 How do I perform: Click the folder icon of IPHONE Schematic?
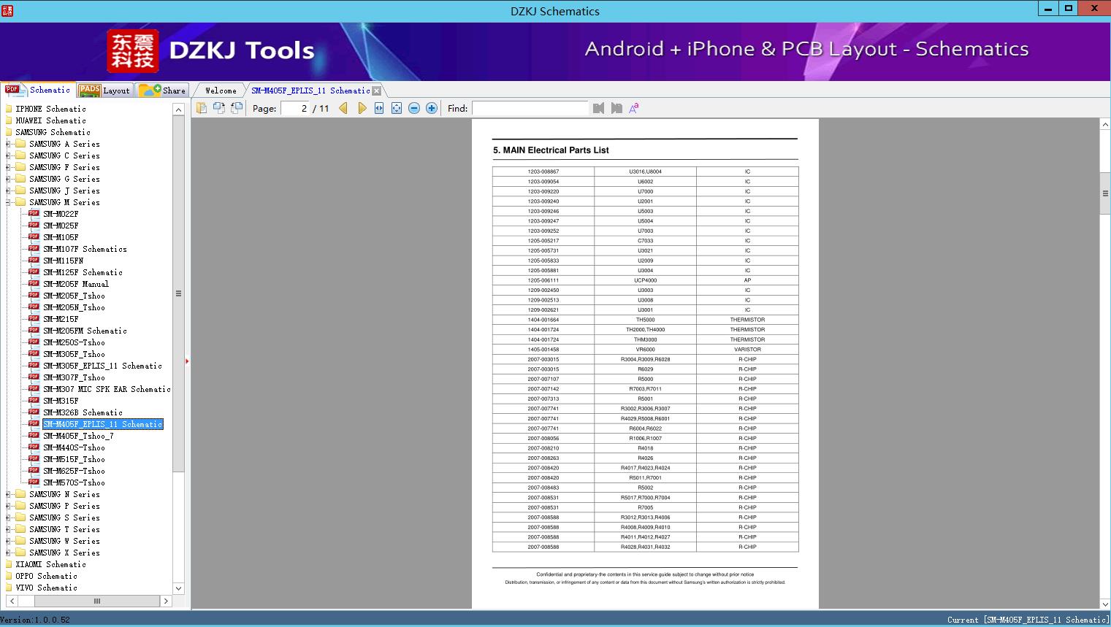tap(9, 109)
